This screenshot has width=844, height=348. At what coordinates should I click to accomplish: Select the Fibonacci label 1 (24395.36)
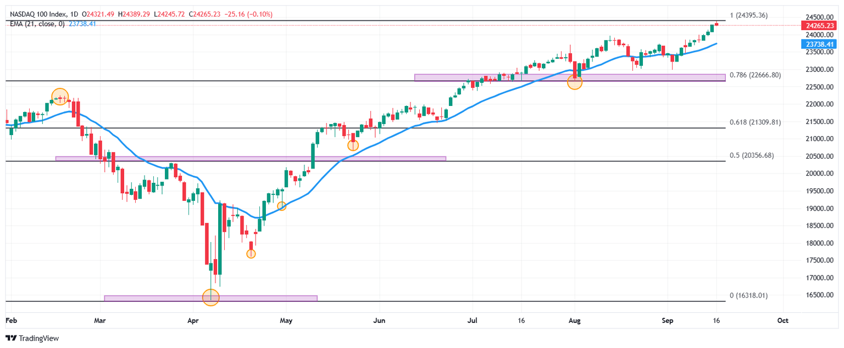coord(749,15)
